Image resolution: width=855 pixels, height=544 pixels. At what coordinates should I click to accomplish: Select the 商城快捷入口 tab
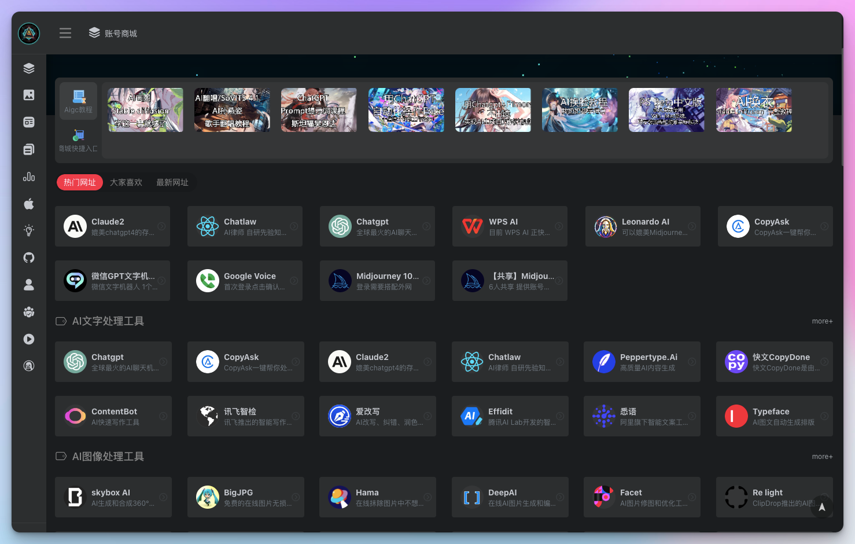(78, 141)
